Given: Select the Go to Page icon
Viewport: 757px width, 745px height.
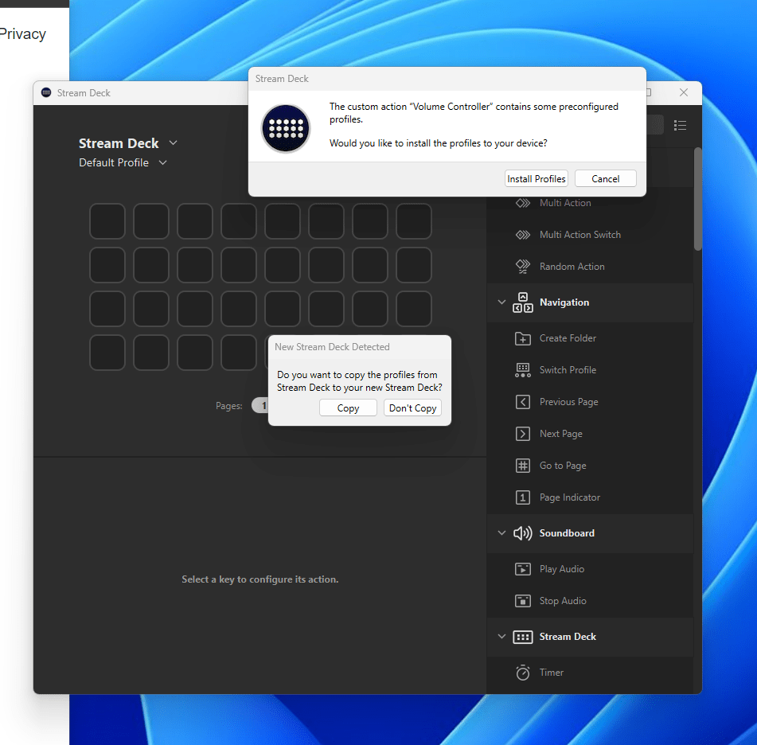Looking at the screenshot, I should click(x=523, y=466).
